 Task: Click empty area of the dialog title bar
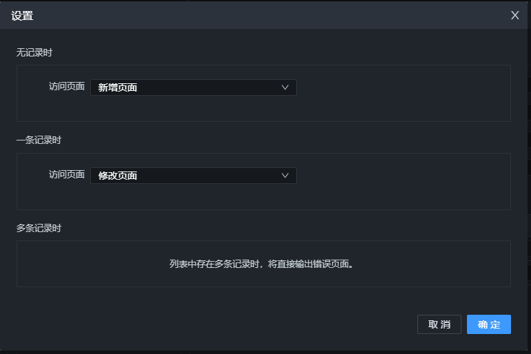(x=275, y=15)
